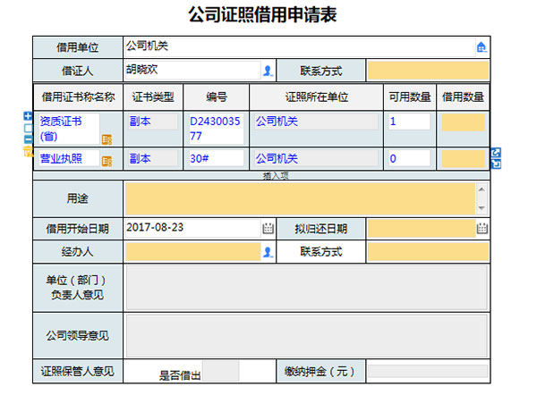The width and height of the screenshot is (537, 395).
Task: Click the yellow icon left of 营业执照 row
Action: [28, 151]
